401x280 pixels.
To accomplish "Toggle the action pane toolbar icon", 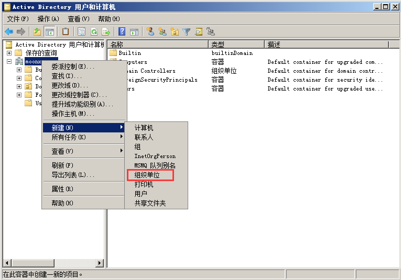I will (x=134, y=32).
